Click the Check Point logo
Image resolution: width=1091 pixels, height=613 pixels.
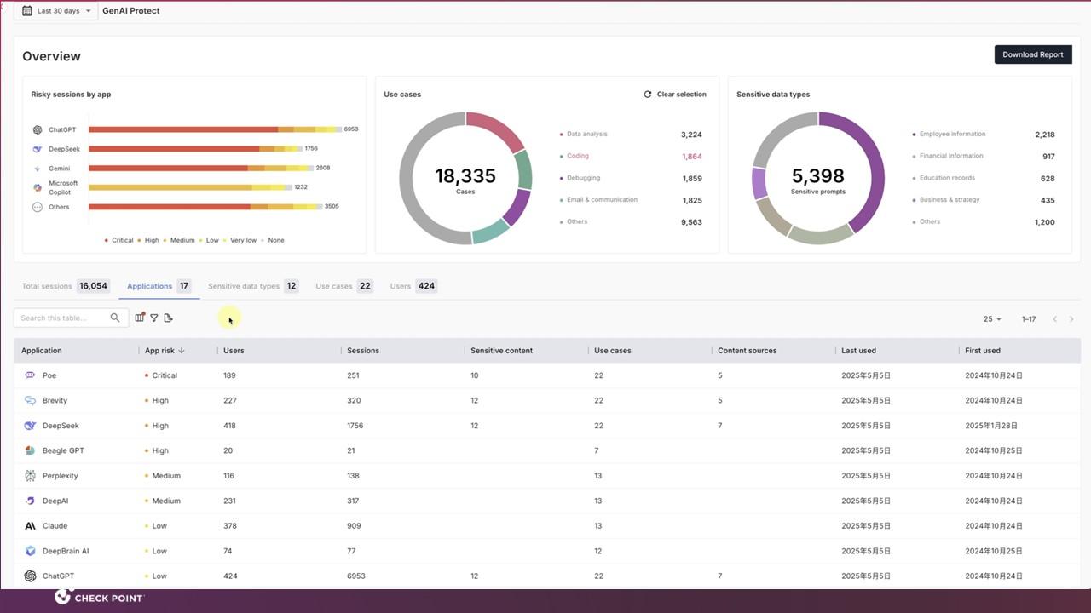click(100, 598)
